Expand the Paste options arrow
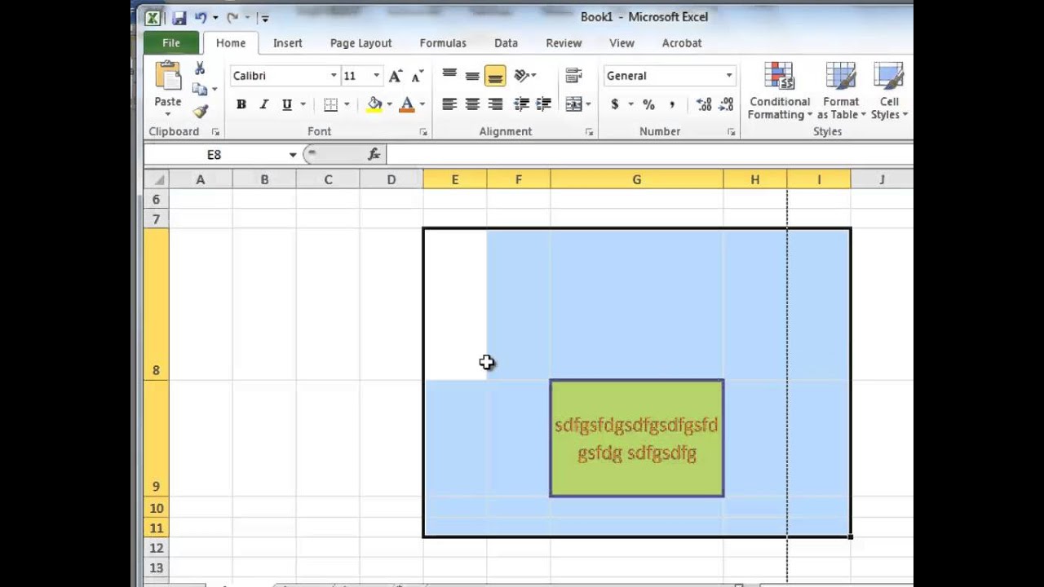 click(x=168, y=113)
